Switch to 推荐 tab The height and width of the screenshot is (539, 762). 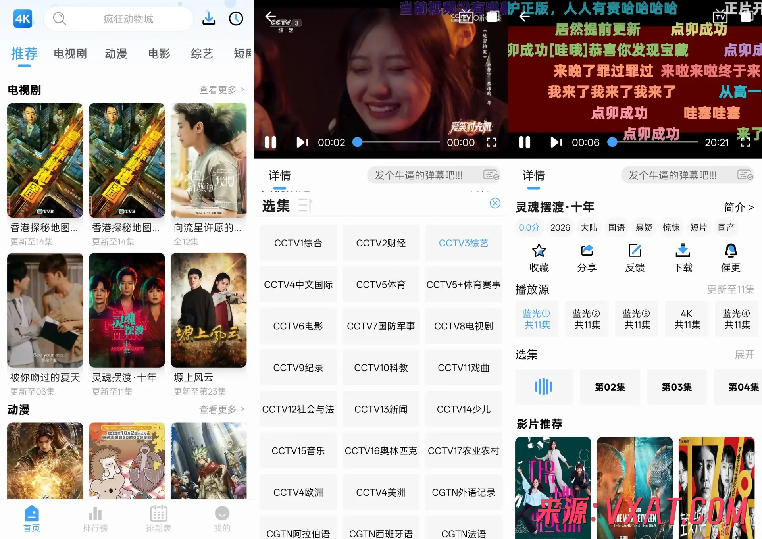(x=24, y=54)
